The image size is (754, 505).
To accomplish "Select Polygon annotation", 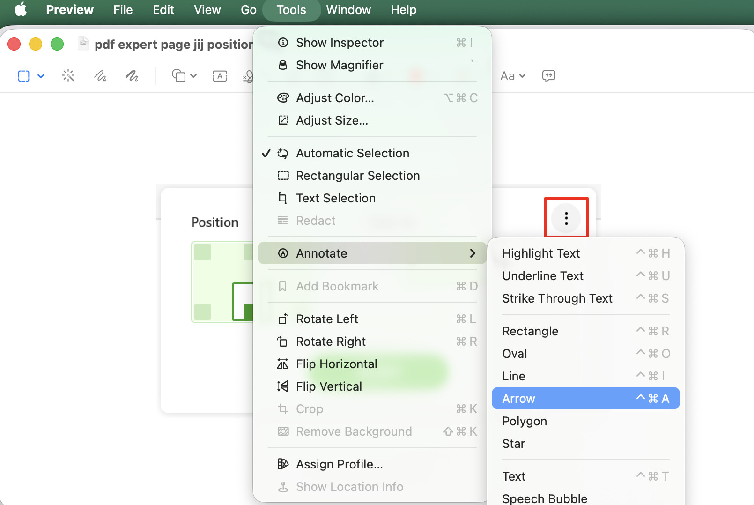I will pyautogui.click(x=586, y=421).
